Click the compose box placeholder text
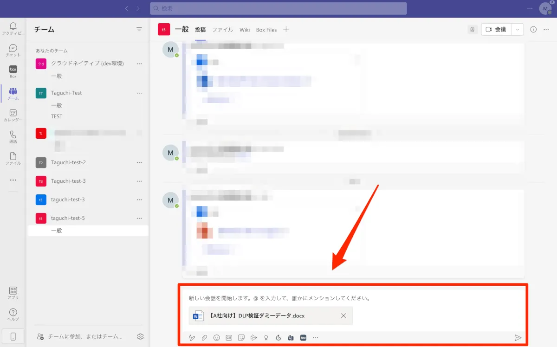The width and height of the screenshot is (557, 347). pos(279,298)
